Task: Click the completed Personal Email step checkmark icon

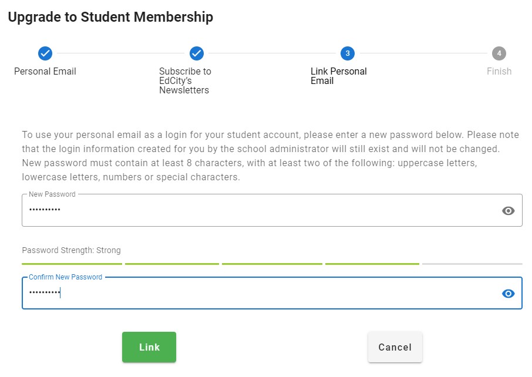Action: (x=45, y=52)
